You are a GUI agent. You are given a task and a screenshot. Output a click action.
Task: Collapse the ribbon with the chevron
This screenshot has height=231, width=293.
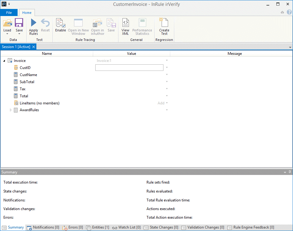pyautogui.click(x=282, y=13)
